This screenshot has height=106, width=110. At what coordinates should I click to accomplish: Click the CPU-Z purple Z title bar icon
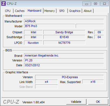(x=4, y=4)
